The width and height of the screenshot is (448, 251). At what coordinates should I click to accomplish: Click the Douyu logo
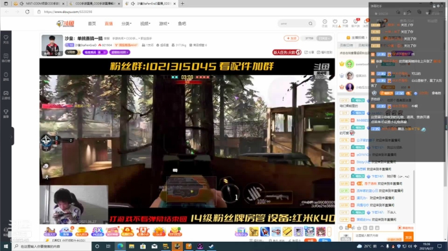(x=65, y=24)
